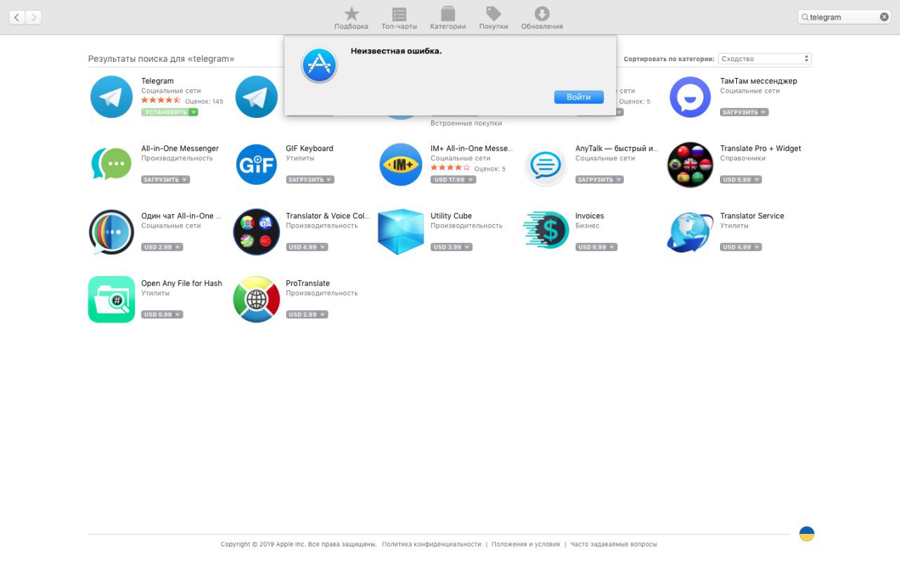Click USD 4.99 under Translator Service
Image resolution: width=900 pixels, height=562 pixels.
click(741, 247)
